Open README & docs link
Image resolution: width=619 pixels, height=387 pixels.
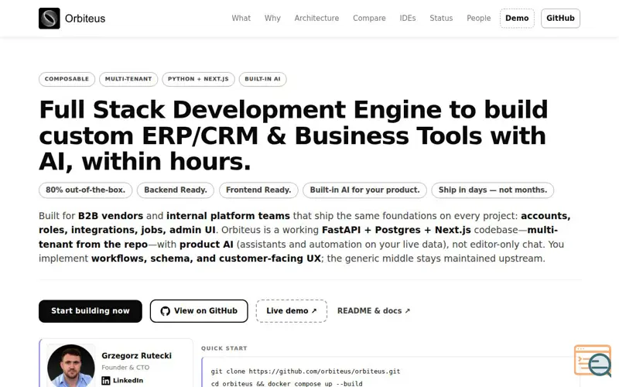tap(374, 311)
